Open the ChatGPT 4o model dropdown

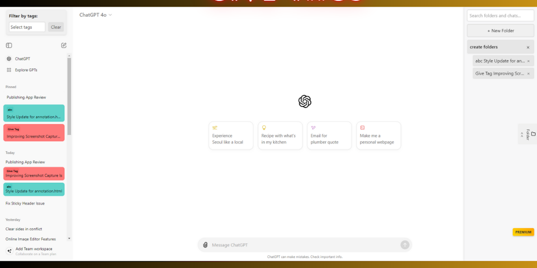tap(95, 15)
